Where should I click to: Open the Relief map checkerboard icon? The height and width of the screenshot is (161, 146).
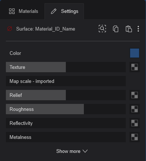point(135,95)
